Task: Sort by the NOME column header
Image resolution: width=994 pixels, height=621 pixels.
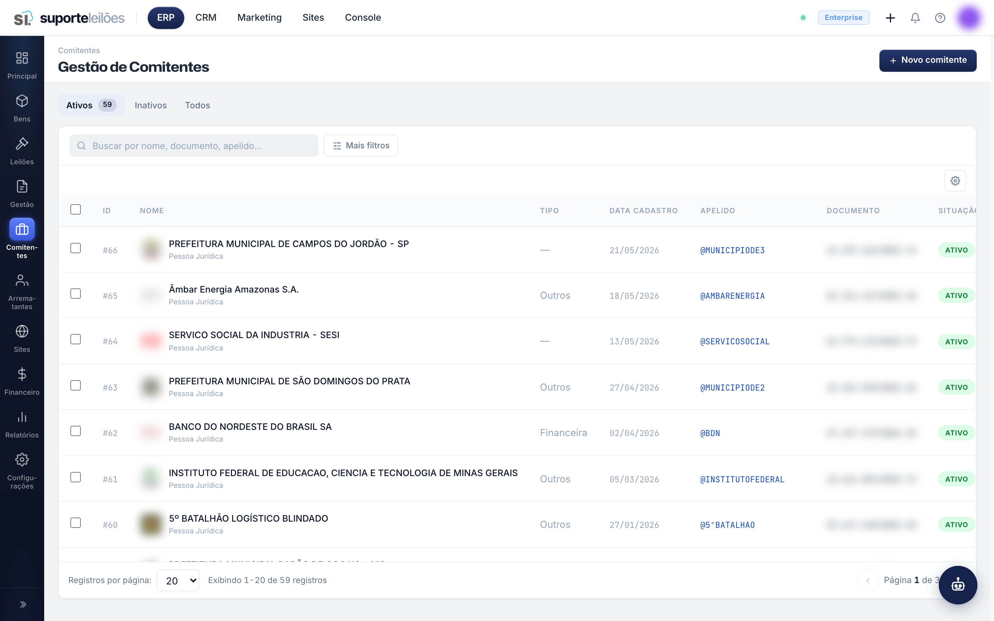Action: 152,211
